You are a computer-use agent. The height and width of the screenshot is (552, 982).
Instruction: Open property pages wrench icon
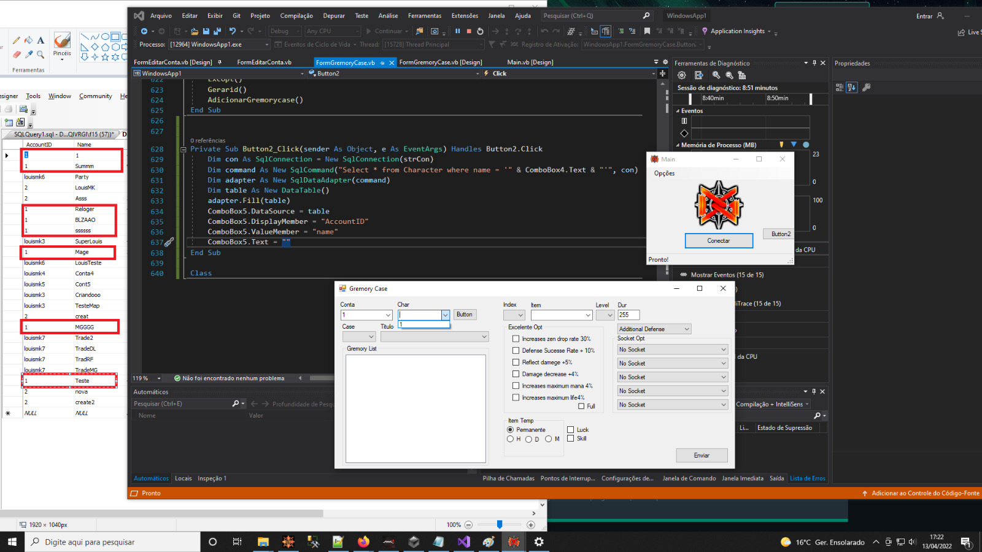click(x=867, y=88)
